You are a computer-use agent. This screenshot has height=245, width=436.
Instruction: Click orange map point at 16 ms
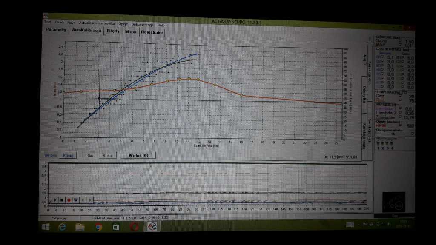pyautogui.click(x=241, y=95)
